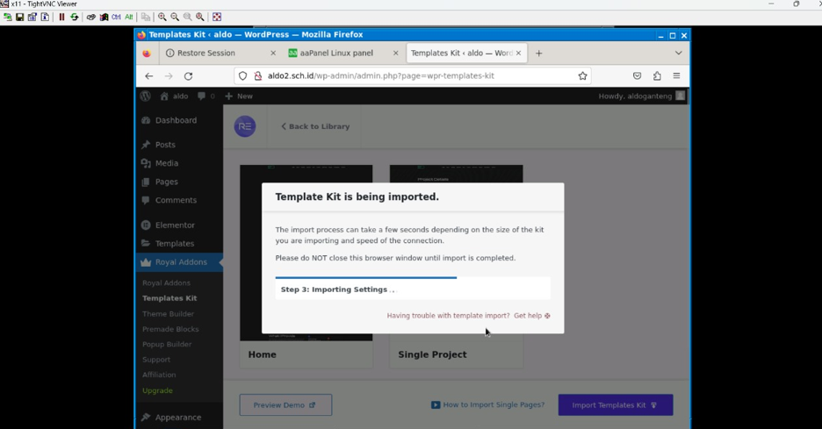The height and width of the screenshot is (429, 822).
Task: Click the insecure connection lock icon
Action: click(258, 76)
